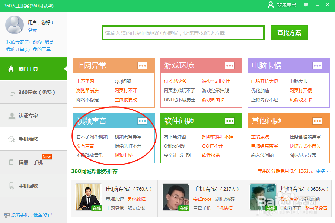Select the 快捷方式小箭头 link

[305, 146]
